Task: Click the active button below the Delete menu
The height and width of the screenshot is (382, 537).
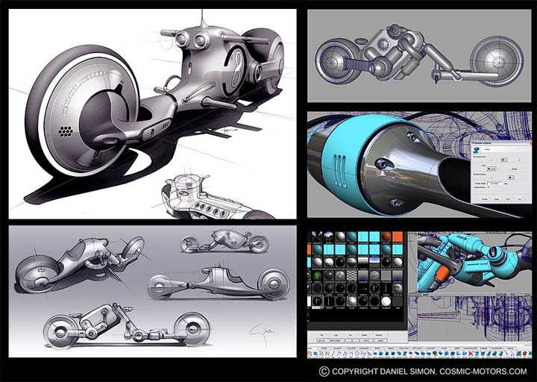Action: [366, 340]
